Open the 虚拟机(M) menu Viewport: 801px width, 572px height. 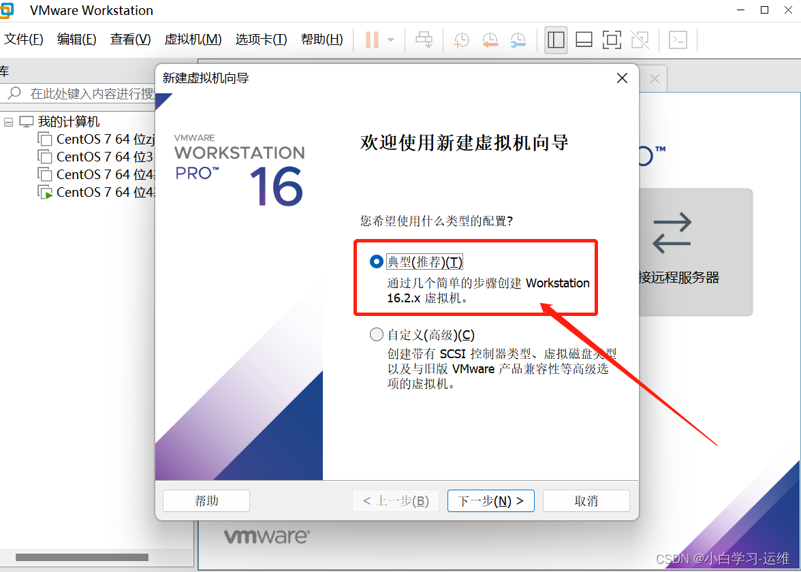(x=193, y=39)
